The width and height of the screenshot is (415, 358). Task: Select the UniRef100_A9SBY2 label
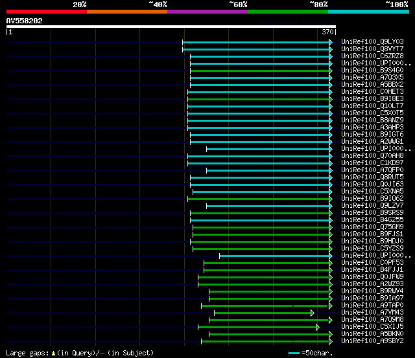pyautogui.click(x=372, y=341)
